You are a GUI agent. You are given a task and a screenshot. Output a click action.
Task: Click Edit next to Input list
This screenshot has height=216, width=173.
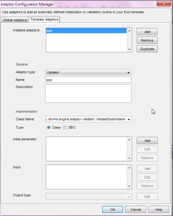click(147, 177)
